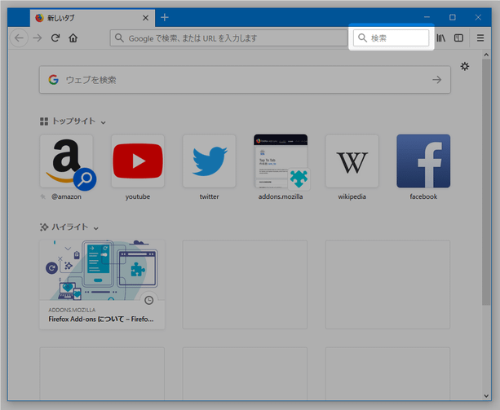Focus the ウェブを検索 Google search field
This screenshot has height=410, width=500.
click(x=245, y=80)
